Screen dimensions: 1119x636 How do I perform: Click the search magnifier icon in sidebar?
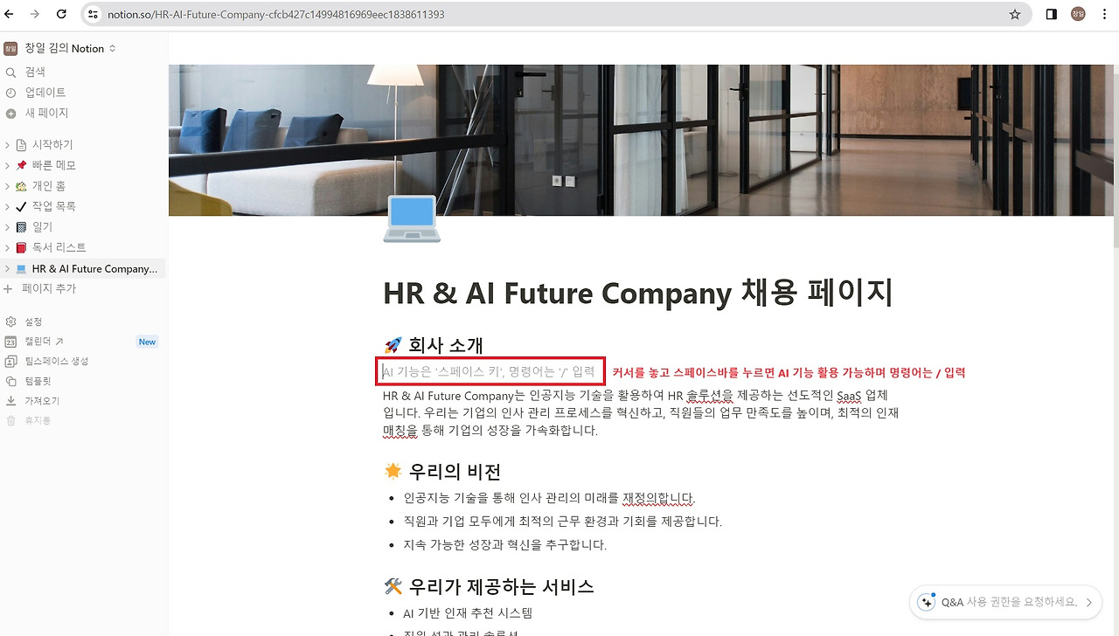coord(10,73)
